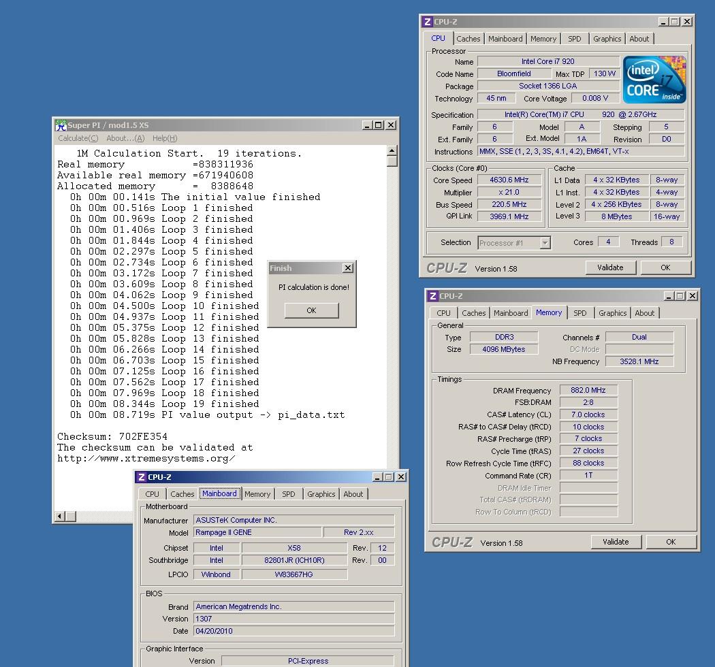Minimize the CPU-Z Mainboard window
This screenshot has width=715, height=667.
(377, 477)
